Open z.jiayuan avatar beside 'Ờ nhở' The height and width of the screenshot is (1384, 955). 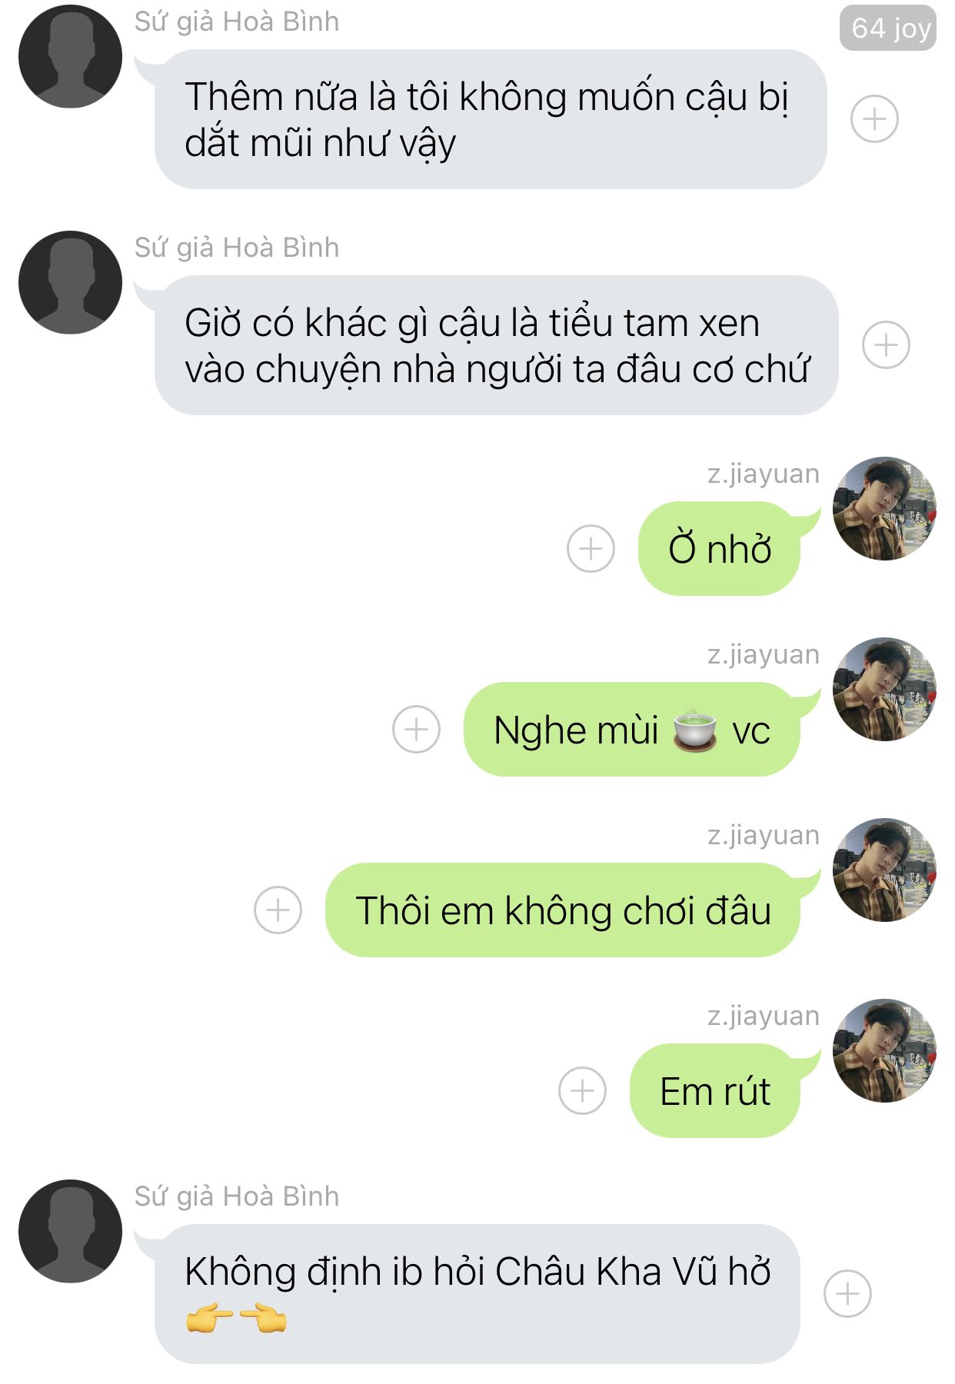[x=884, y=508]
